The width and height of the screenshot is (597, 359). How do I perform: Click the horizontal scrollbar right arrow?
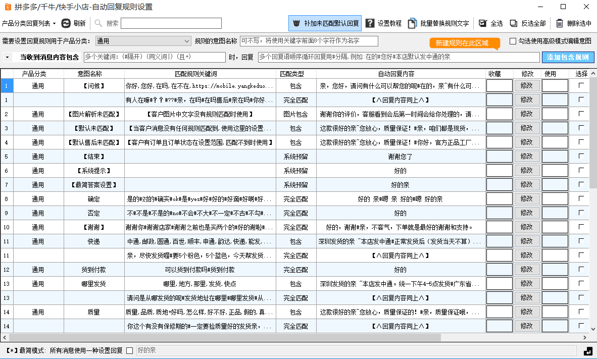tap(585, 337)
